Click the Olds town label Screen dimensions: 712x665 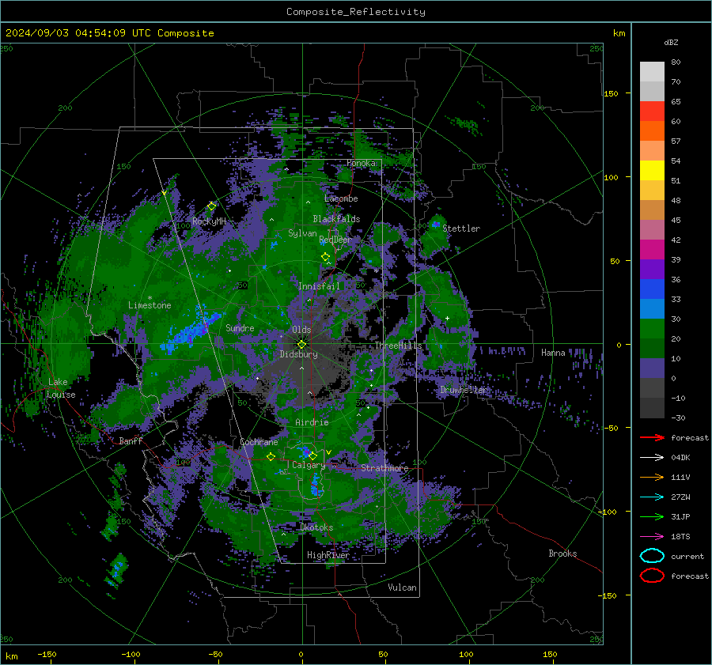[x=301, y=330]
